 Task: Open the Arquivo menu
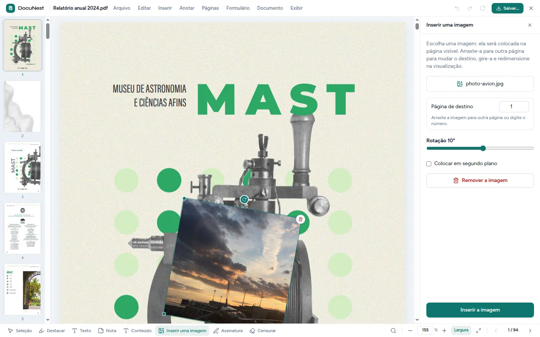pyautogui.click(x=122, y=8)
